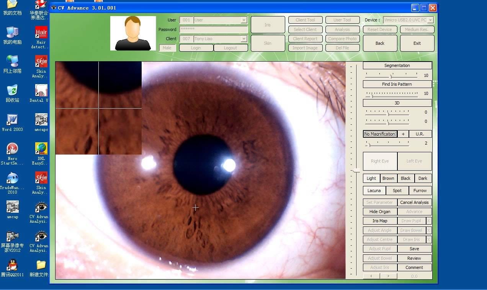The width and height of the screenshot is (487, 290).
Task: Launch the Tencent QQ2011 penguin icon
Action: click(x=12, y=265)
